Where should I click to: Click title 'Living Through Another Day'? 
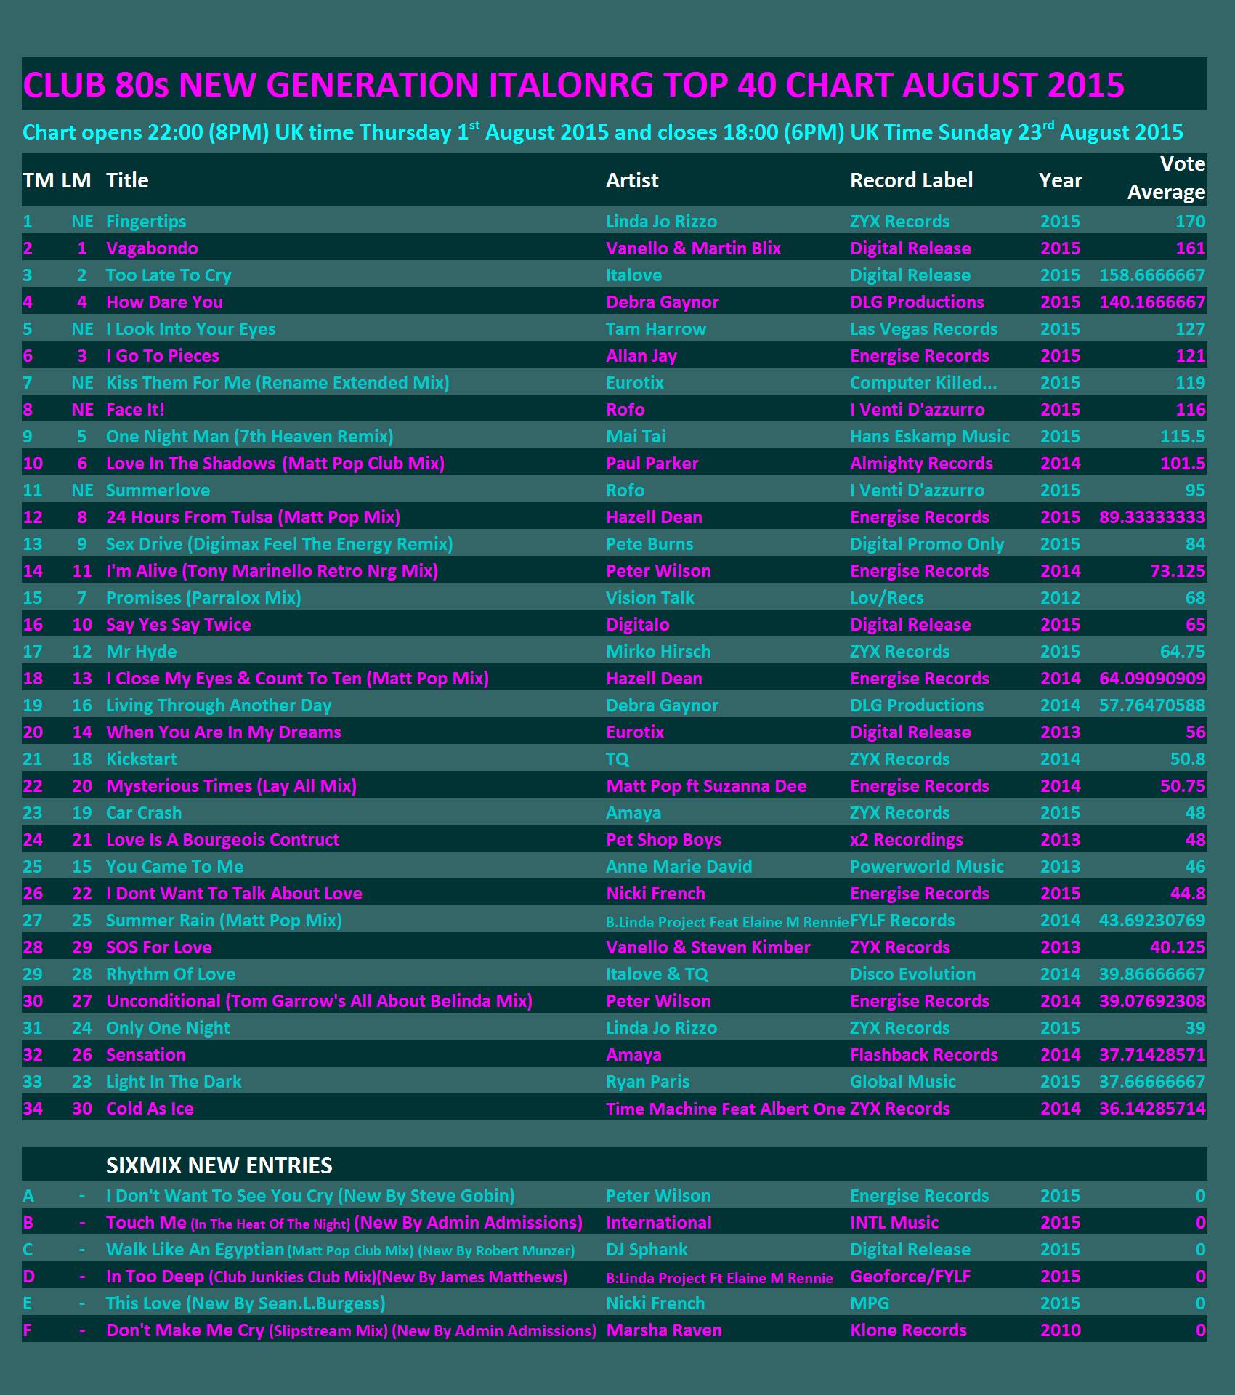tap(219, 705)
